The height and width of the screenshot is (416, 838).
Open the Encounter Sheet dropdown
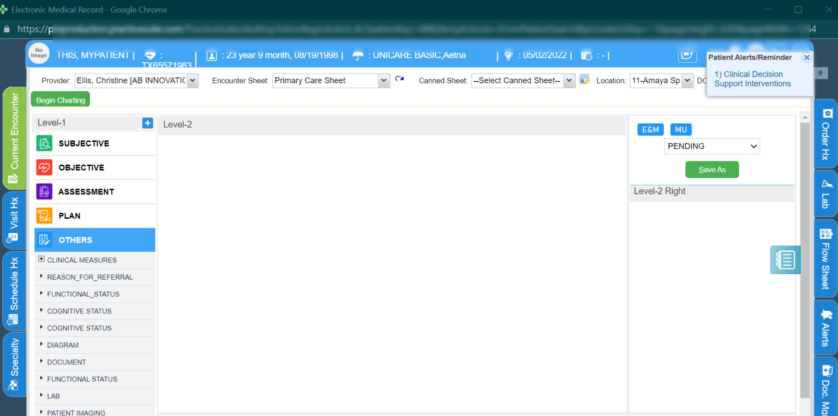pyautogui.click(x=383, y=81)
